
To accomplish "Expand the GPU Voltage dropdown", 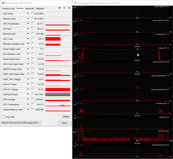I will (28, 99).
